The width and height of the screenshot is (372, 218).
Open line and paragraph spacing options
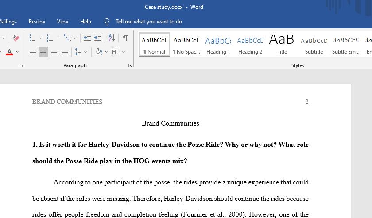(78, 52)
